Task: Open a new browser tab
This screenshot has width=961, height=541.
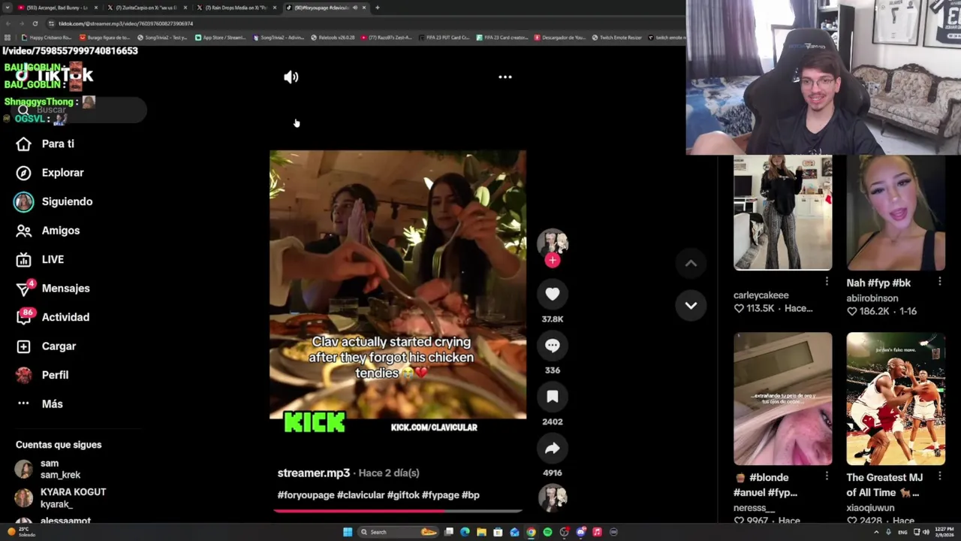Action: point(377,8)
